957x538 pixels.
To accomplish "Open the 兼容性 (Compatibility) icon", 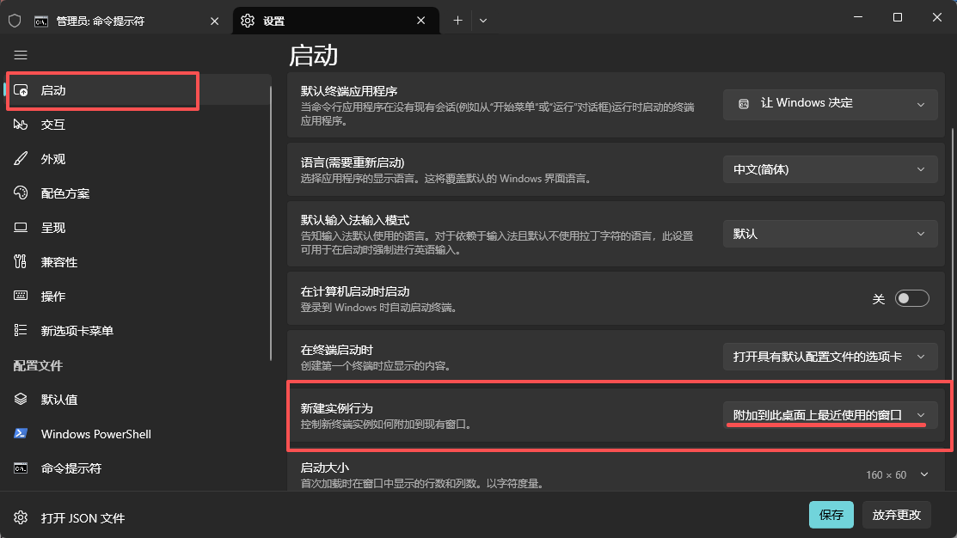I will click(21, 262).
